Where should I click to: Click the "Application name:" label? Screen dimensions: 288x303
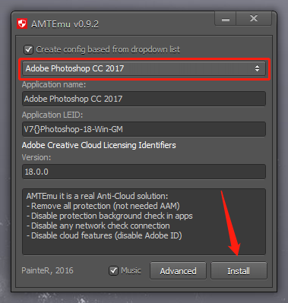tap(54, 84)
